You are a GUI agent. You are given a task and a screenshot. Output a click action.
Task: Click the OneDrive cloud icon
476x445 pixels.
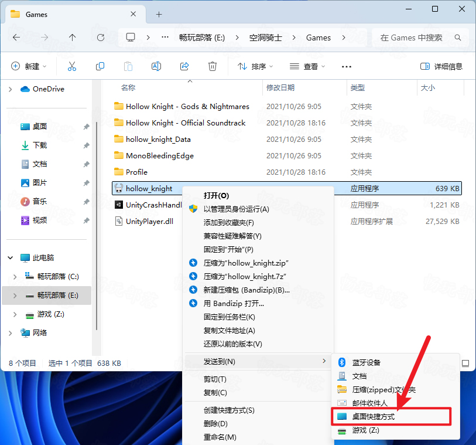[x=25, y=89]
